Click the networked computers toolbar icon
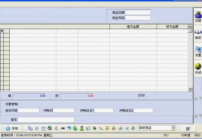The width and height of the screenshot is (202, 139). coord(30,128)
